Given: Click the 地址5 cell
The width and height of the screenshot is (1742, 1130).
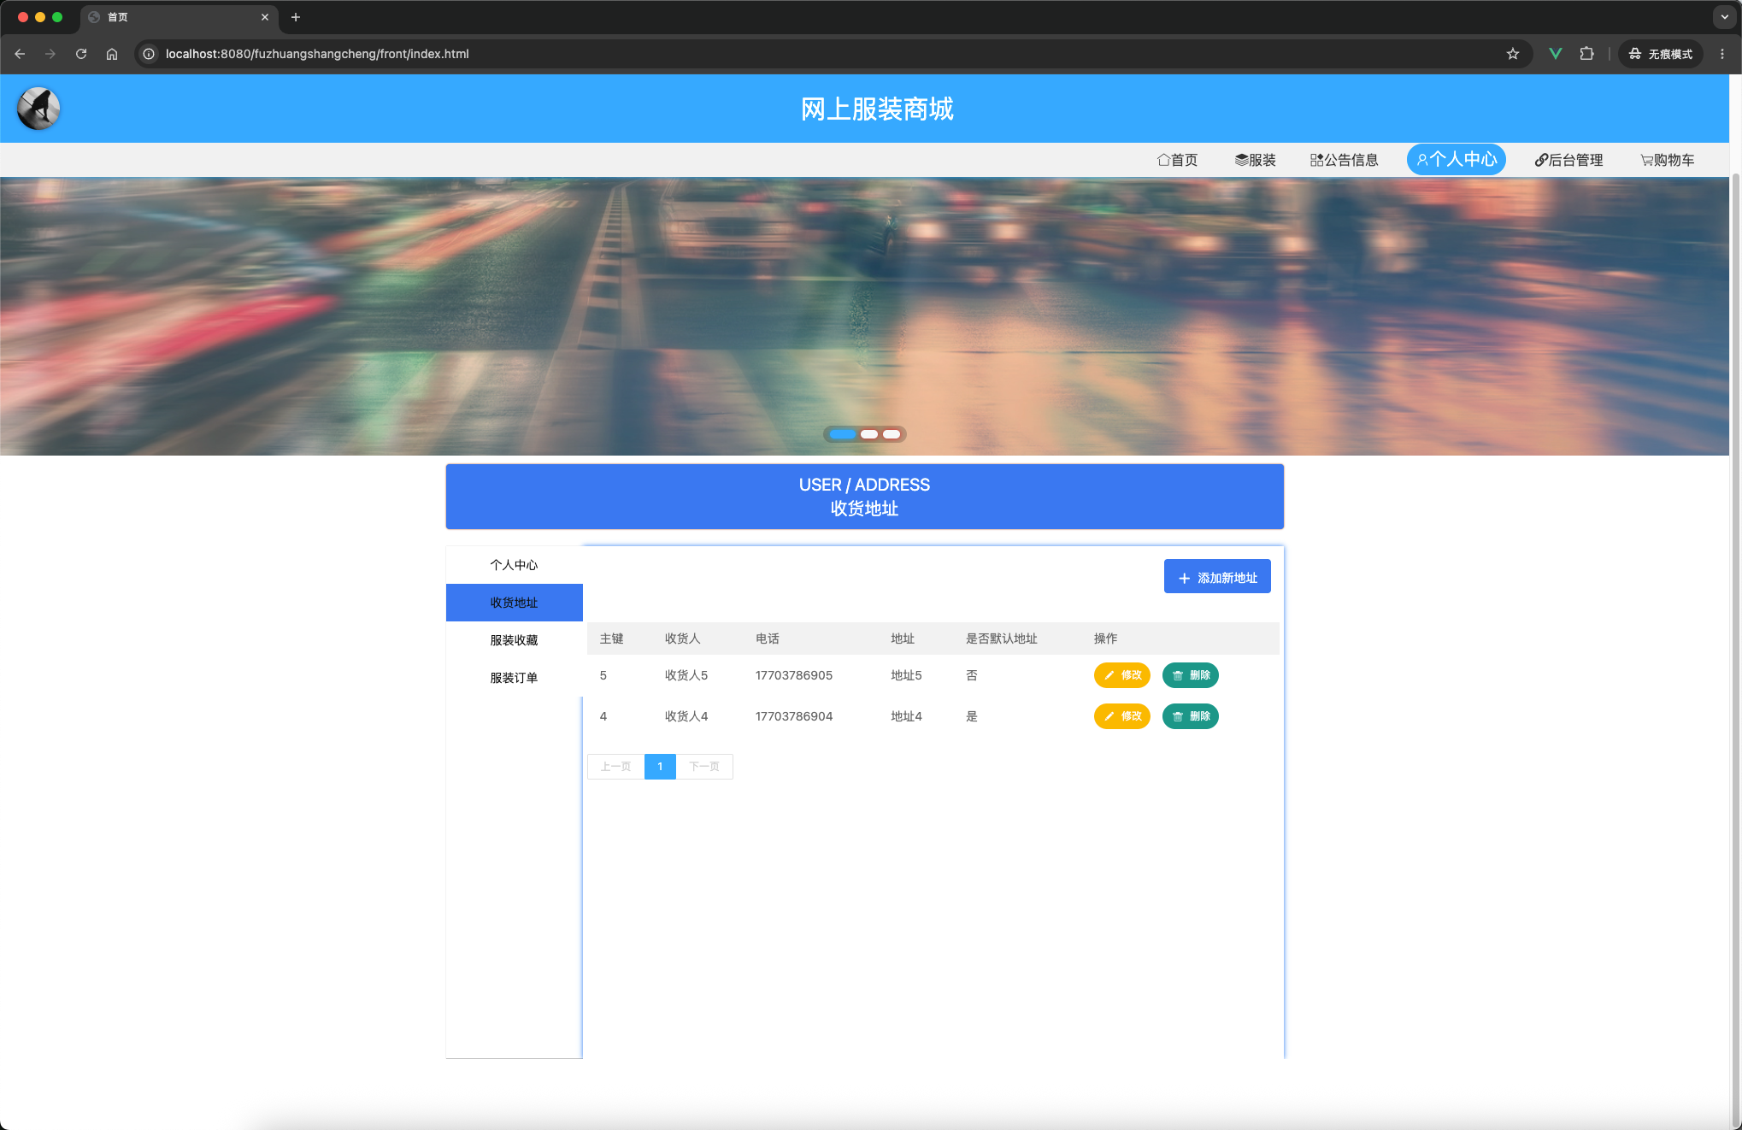Looking at the screenshot, I should [906, 675].
